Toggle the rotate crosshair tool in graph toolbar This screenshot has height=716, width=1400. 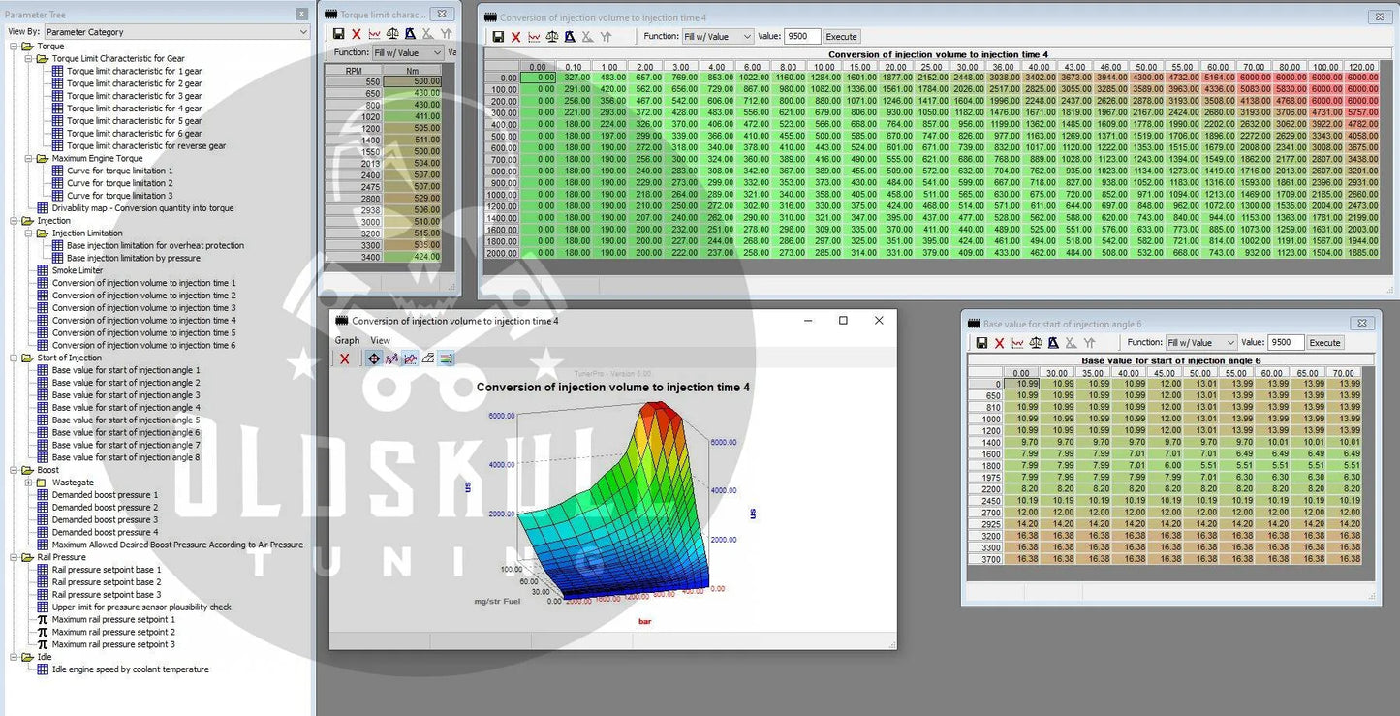pyautogui.click(x=373, y=358)
